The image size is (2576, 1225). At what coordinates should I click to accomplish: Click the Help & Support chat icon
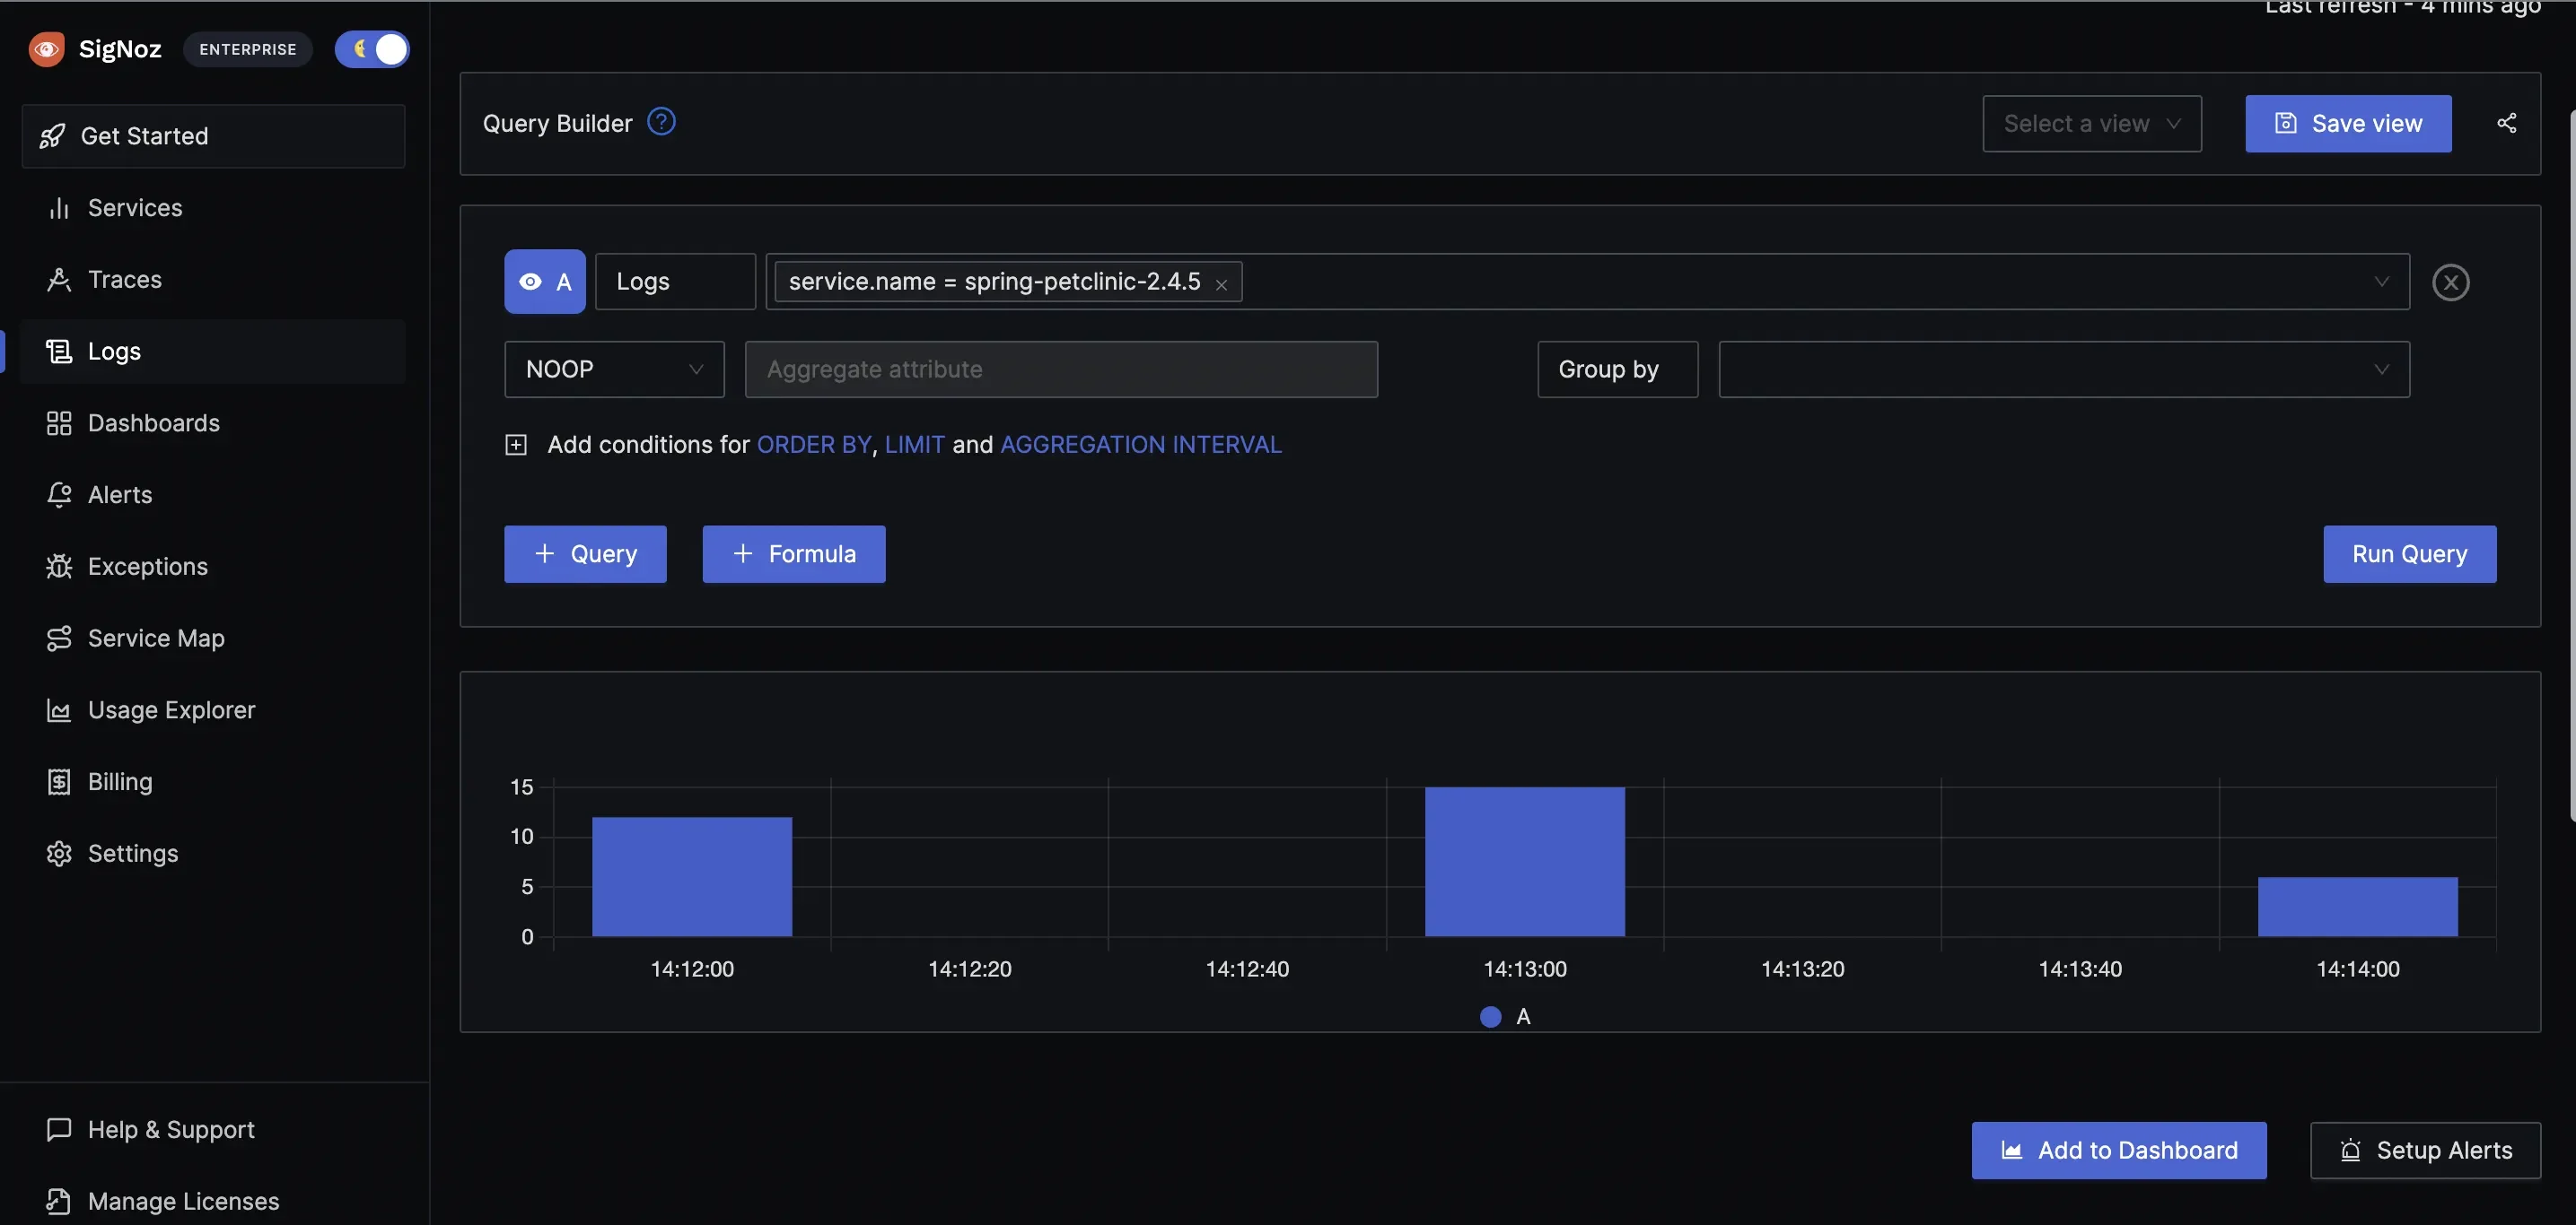tap(59, 1129)
